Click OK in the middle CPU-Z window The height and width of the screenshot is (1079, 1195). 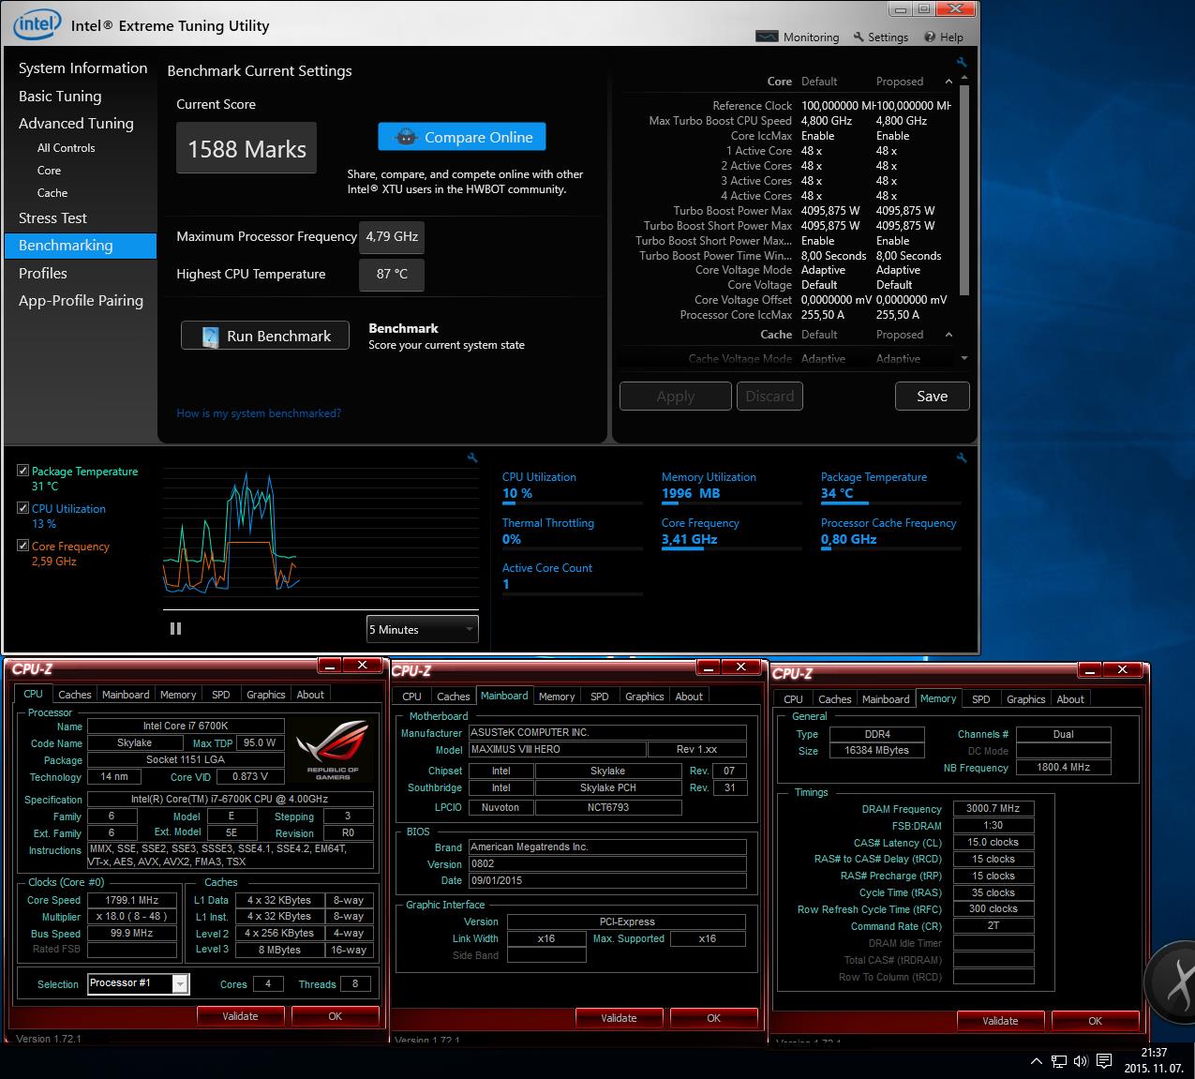click(x=713, y=1018)
